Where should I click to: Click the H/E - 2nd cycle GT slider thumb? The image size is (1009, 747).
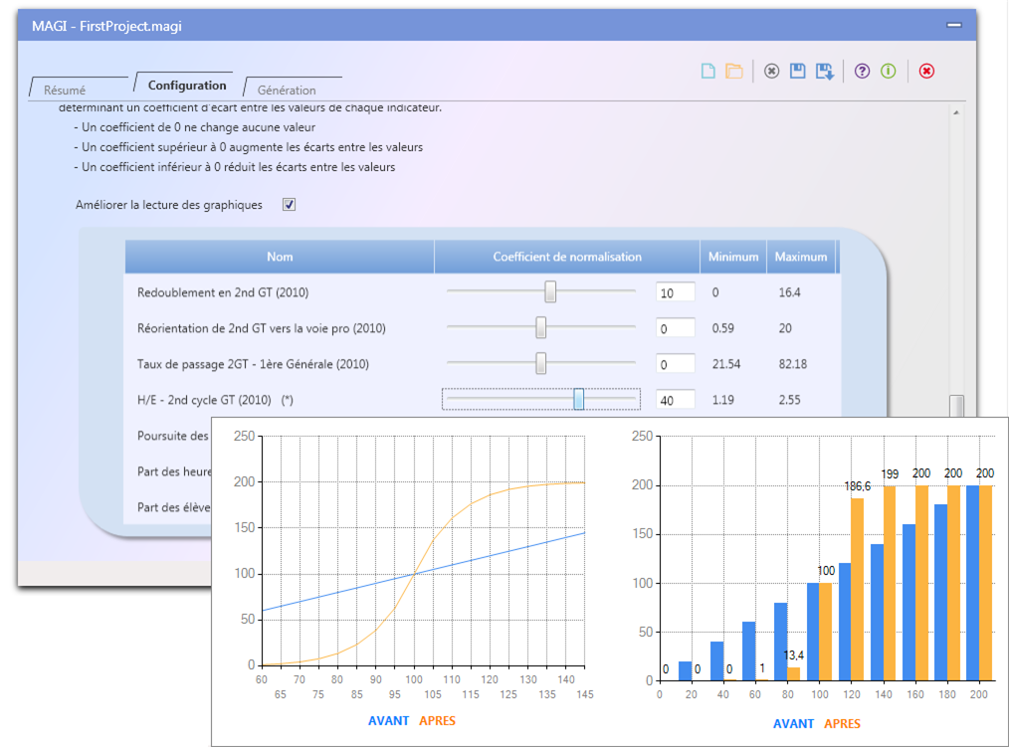578,399
